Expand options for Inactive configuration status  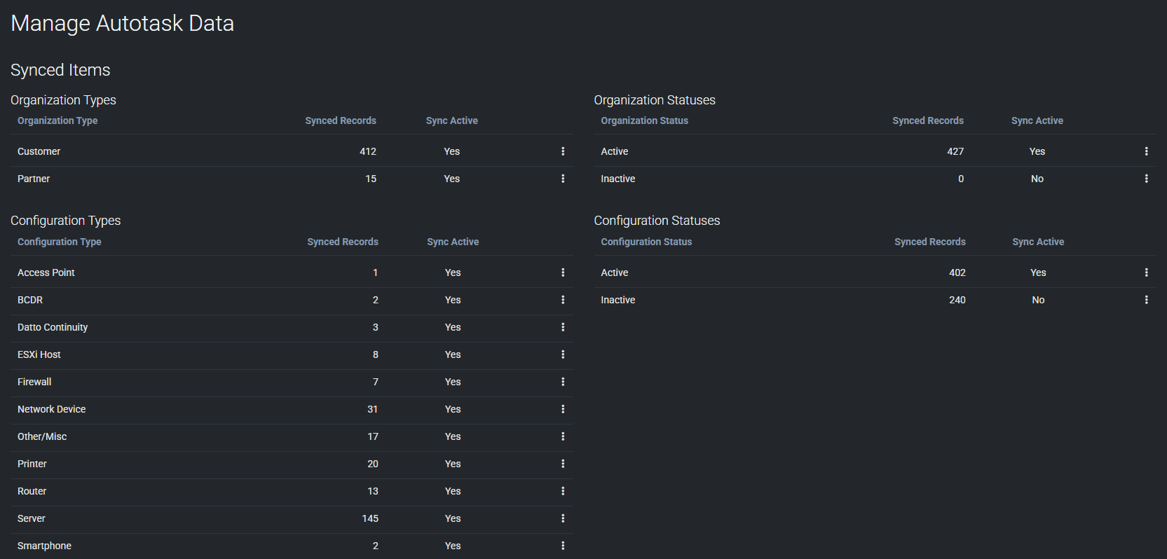(x=1146, y=300)
